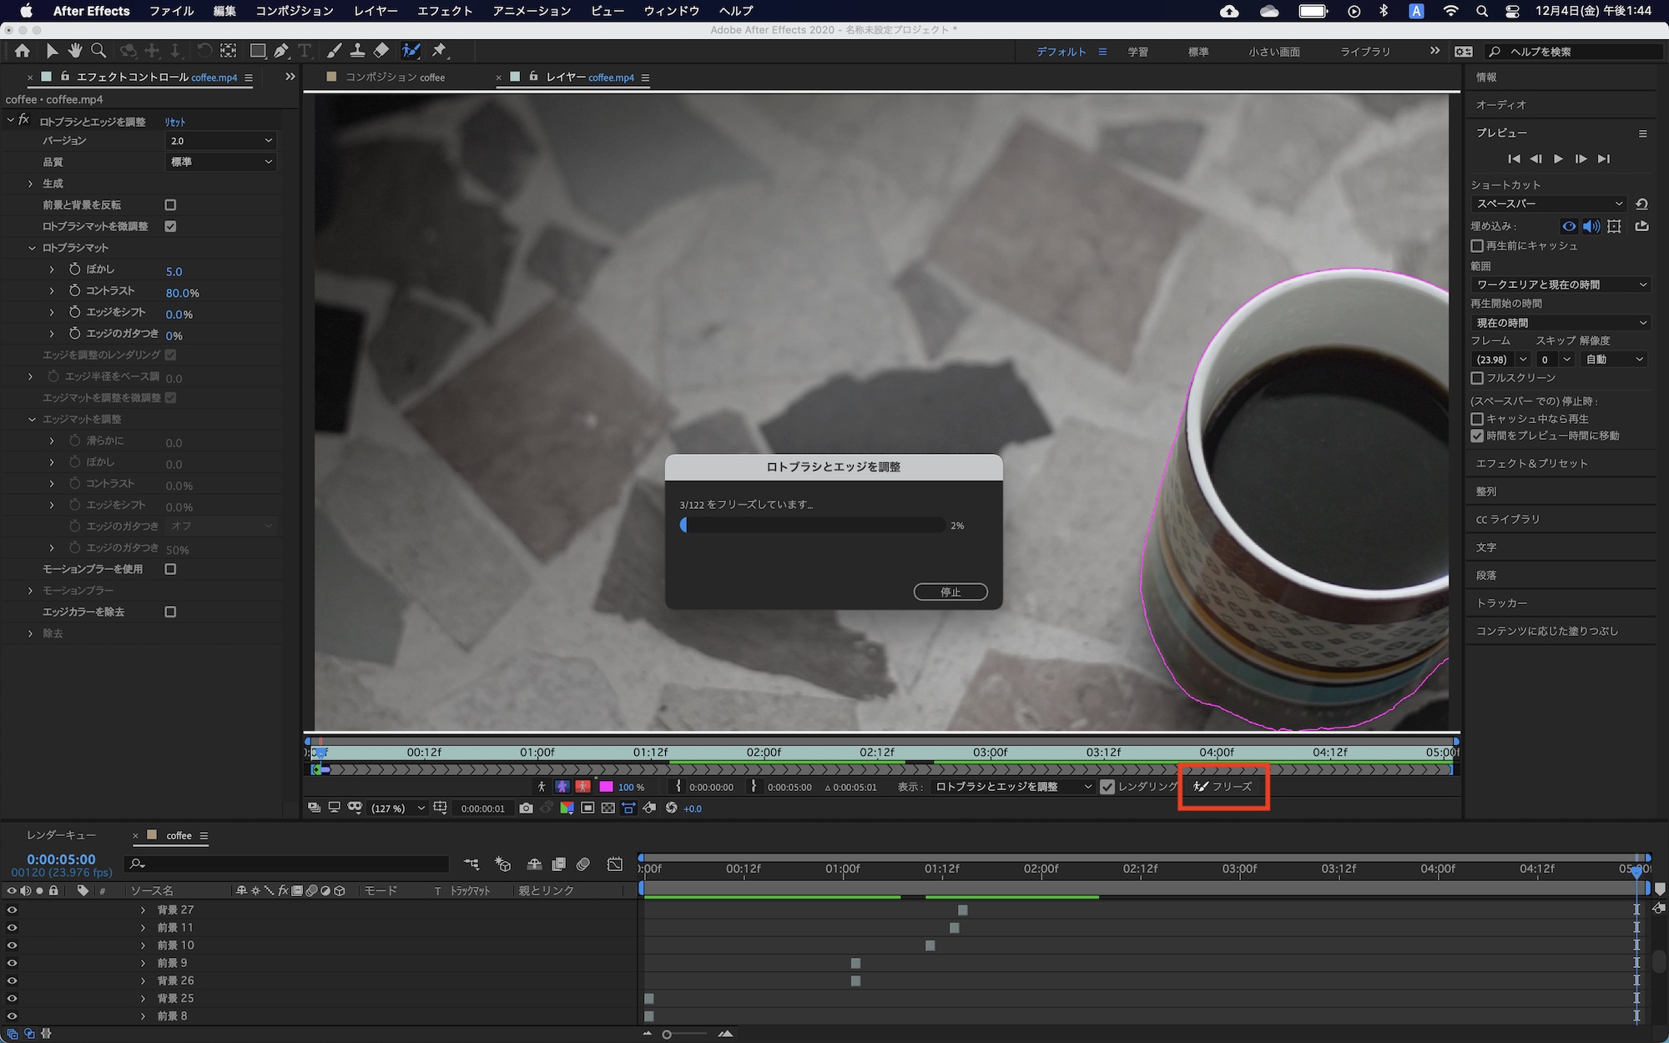Select the Puppet Pin tool
The image size is (1669, 1043).
(x=439, y=51)
